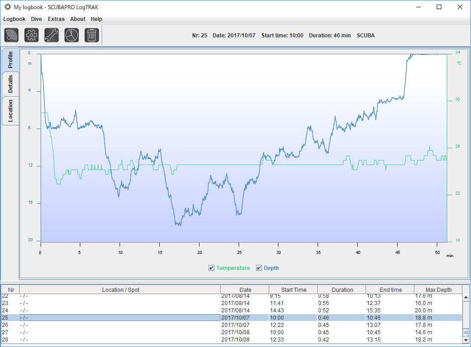The width and height of the screenshot is (471, 347).
Task: Click the Date column header
Action: coord(245,290)
